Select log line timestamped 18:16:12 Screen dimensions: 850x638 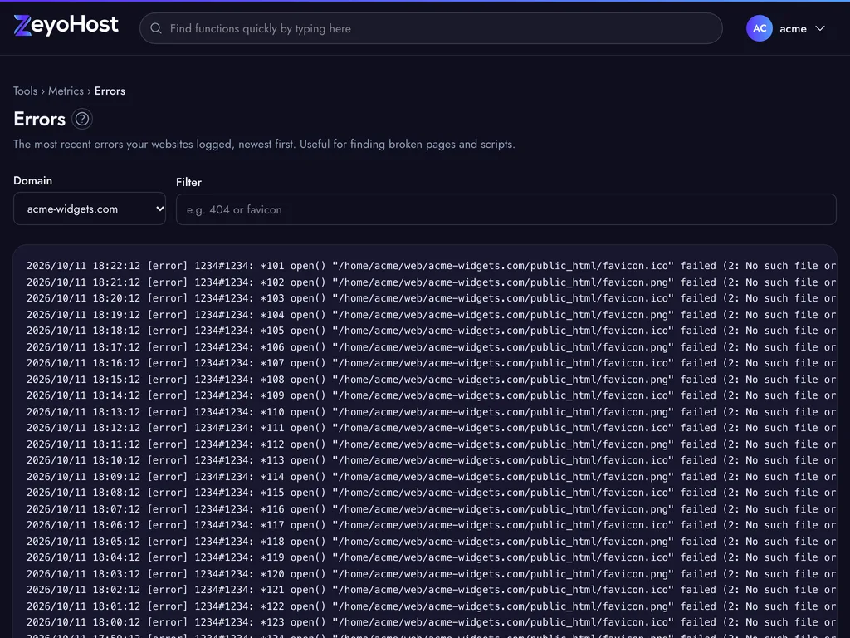(431, 363)
